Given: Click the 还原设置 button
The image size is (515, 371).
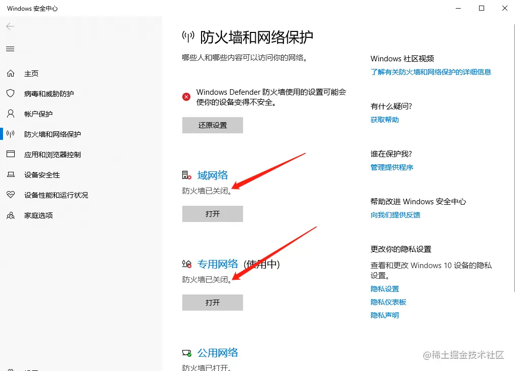Looking at the screenshot, I should 213,125.
